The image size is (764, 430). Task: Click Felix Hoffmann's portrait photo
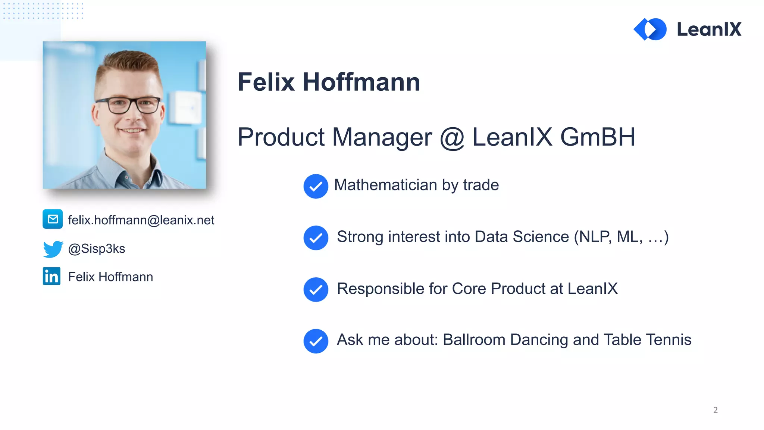124,115
